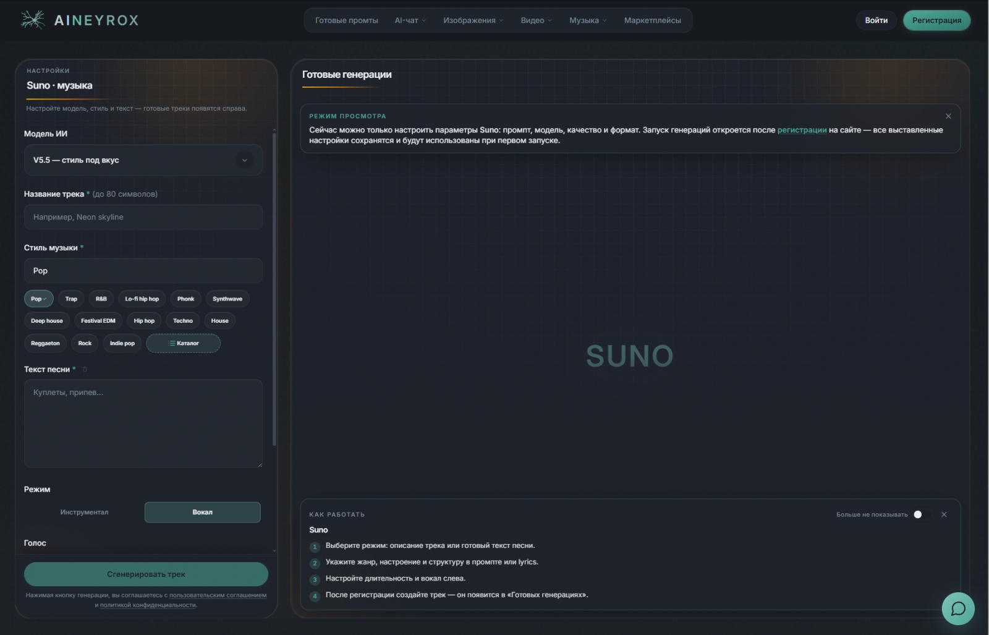
Task: Choose the Festival EDM style chip
Action: (98, 321)
